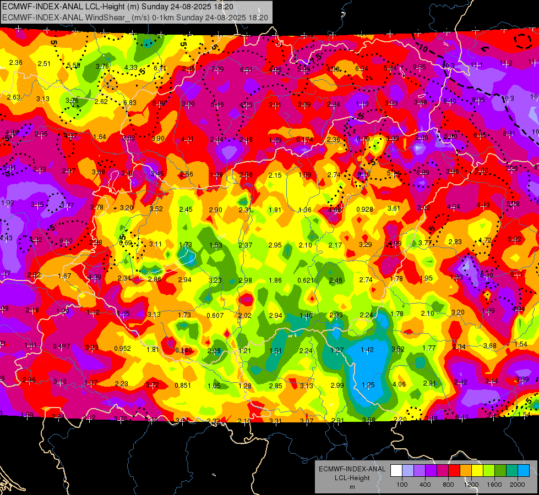
Task: Click the WindShear 0-1km title line
Action: (x=135, y=18)
